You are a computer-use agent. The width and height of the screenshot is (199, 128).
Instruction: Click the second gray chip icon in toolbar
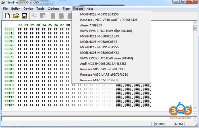[61, 16]
